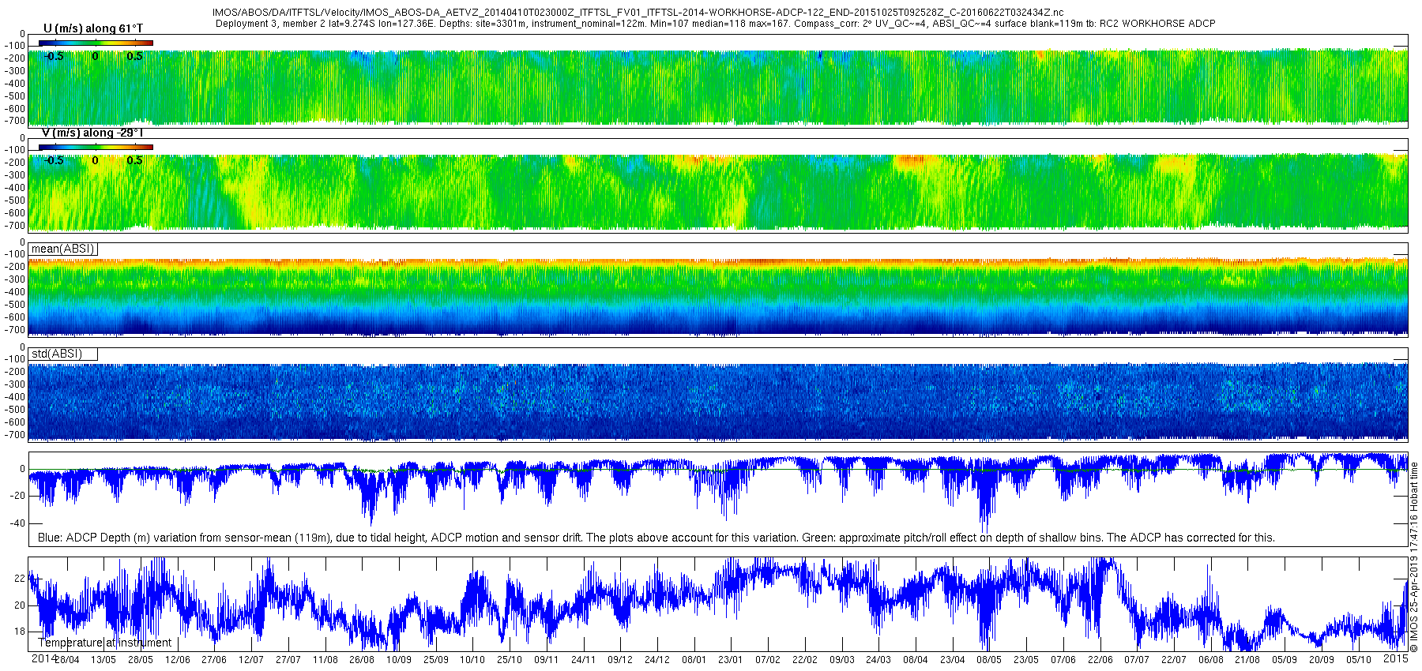
Task: Click the 24/11 date tick label
Action: pos(584,660)
